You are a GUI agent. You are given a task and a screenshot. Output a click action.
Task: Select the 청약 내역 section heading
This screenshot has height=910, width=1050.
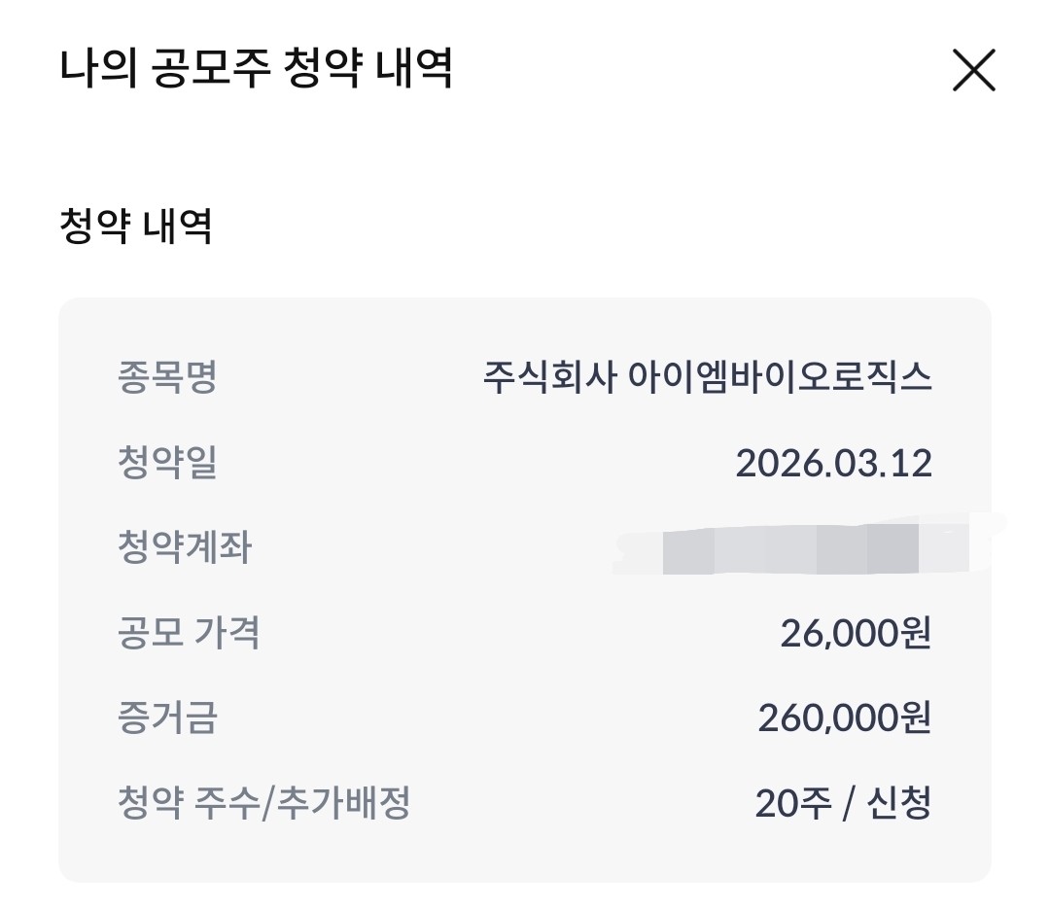click(x=136, y=227)
